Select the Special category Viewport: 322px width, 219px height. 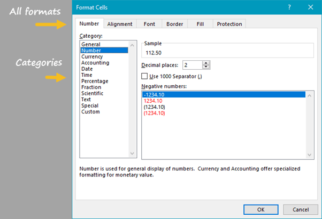click(104, 106)
